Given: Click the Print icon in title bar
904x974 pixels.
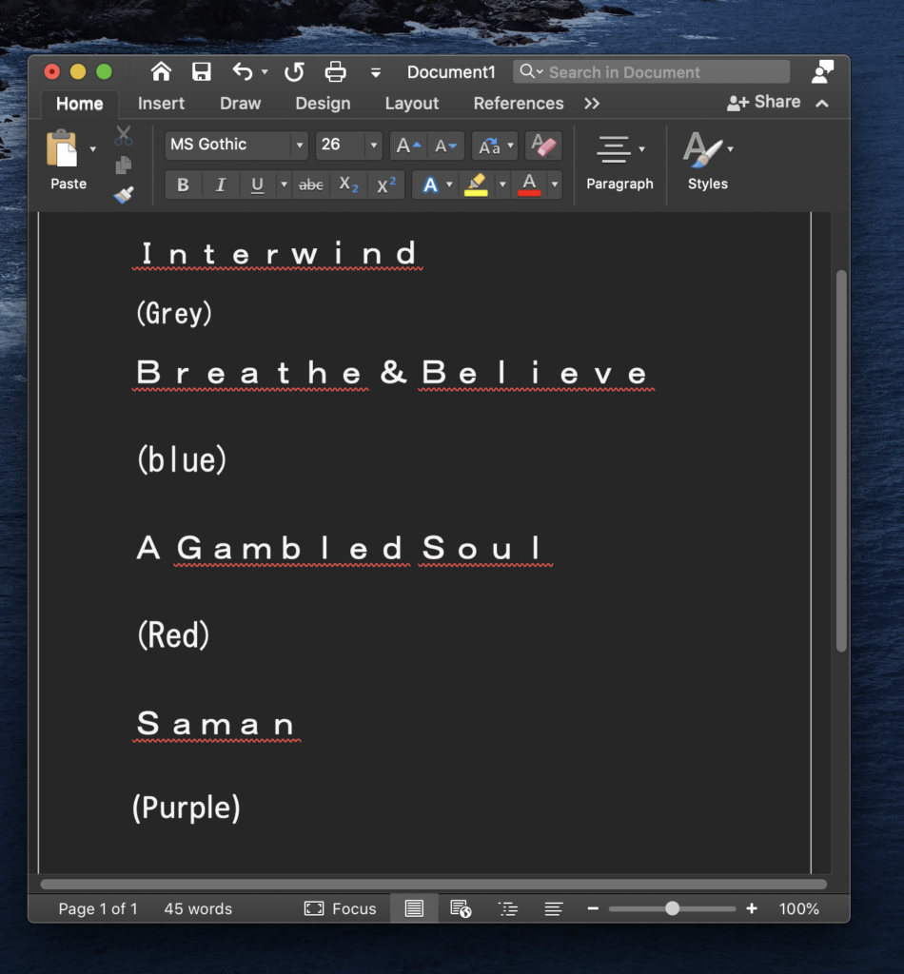Looking at the screenshot, I should click(335, 72).
